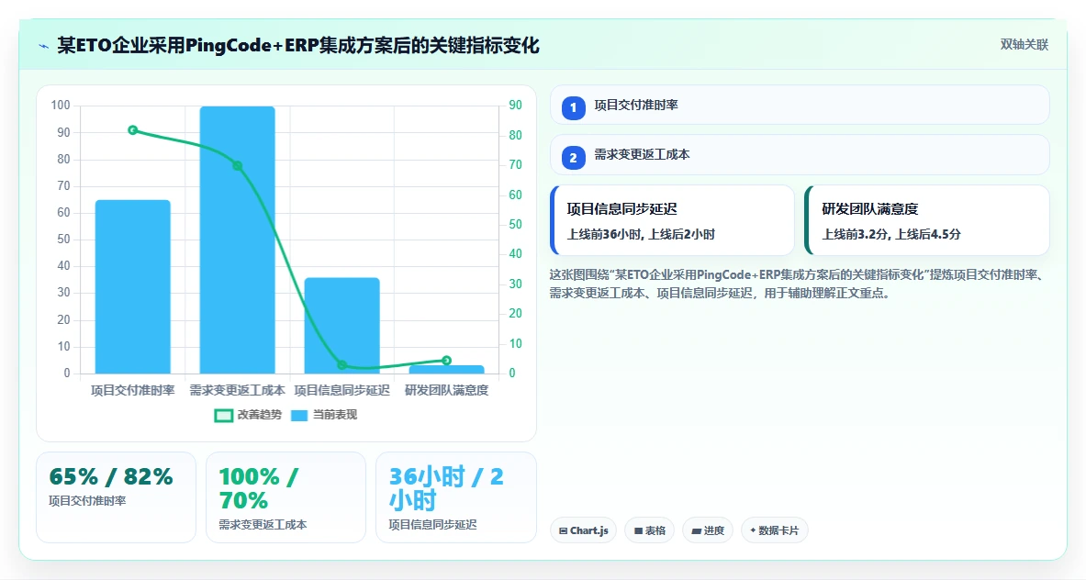This screenshot has height=580, width=1086.
Task: Click the tall 需求变更返工成本 bar
Action: pos(238,240)
